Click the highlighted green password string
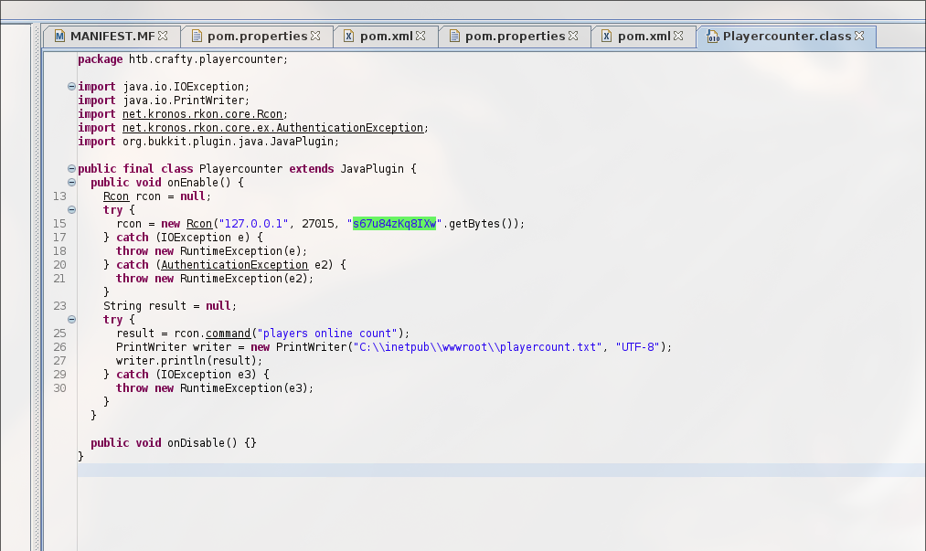Image resolution: width=926 pixels, height=551 pixels. click(395, 224)
